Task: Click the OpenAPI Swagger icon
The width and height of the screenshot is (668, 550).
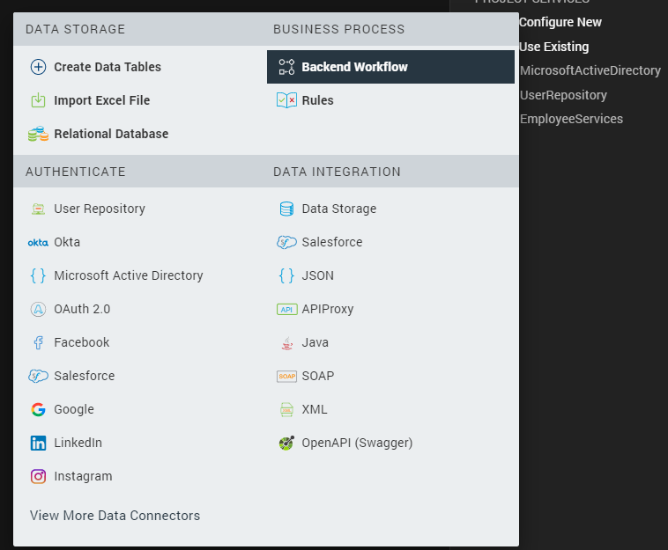Action: (286, 443)
